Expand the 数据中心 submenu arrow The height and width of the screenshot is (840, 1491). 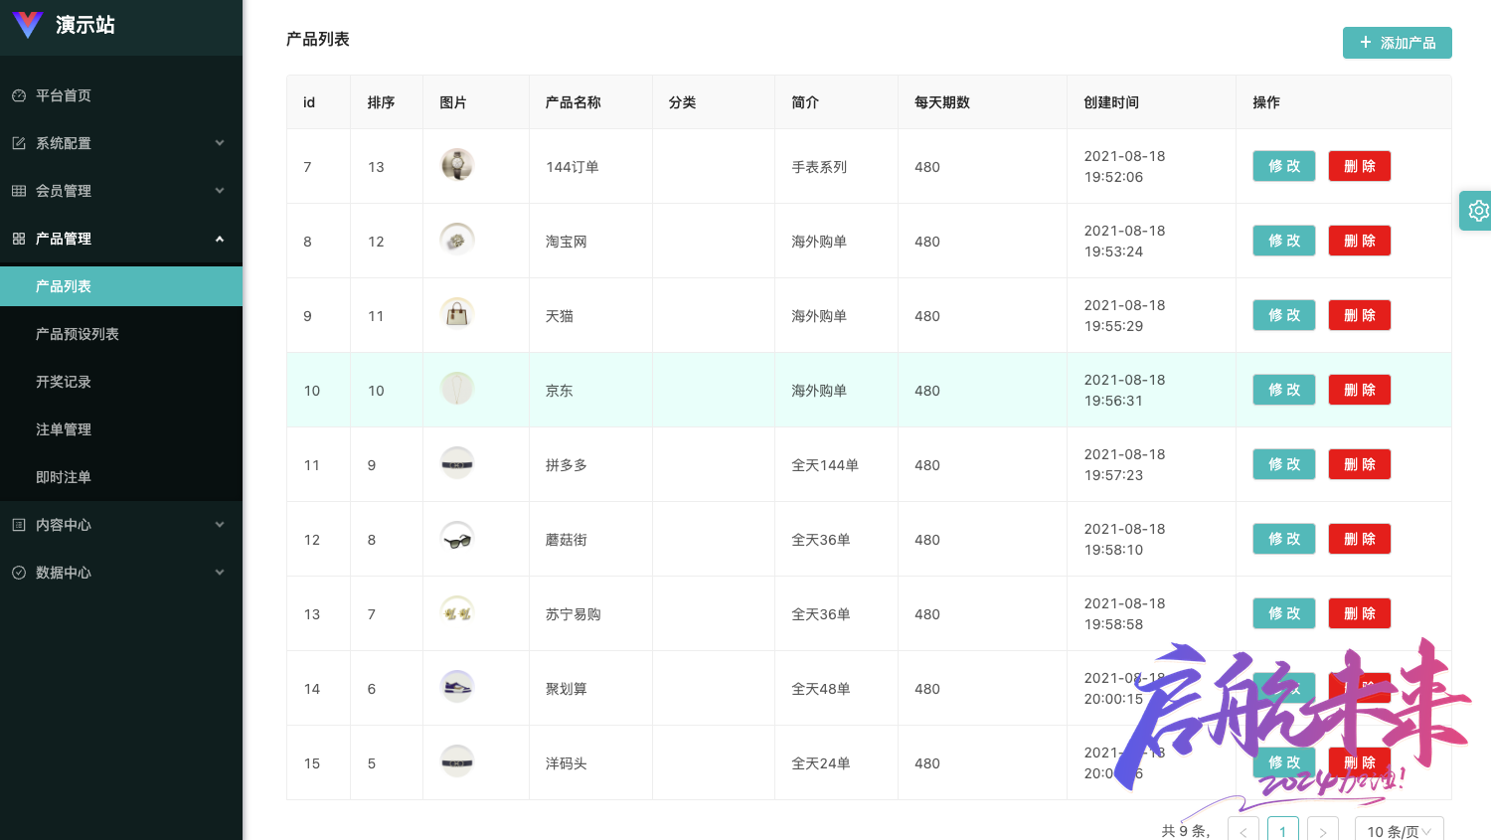(220, 573)
